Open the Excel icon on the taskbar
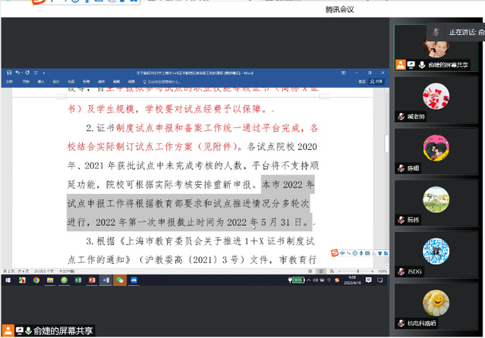The height and width of the screenshot is (338, 485). 78,280
